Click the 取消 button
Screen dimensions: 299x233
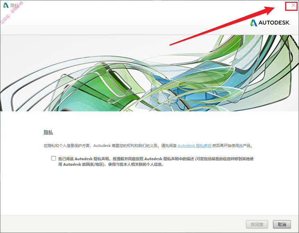pos(282,224)
